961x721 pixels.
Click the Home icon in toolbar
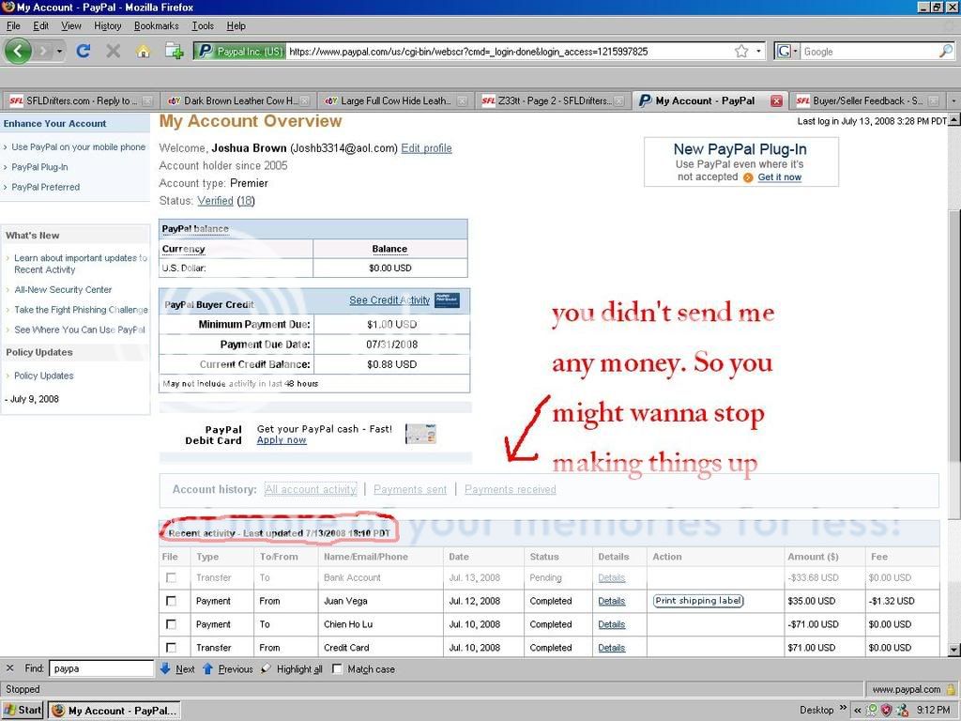tap(143, 52)
